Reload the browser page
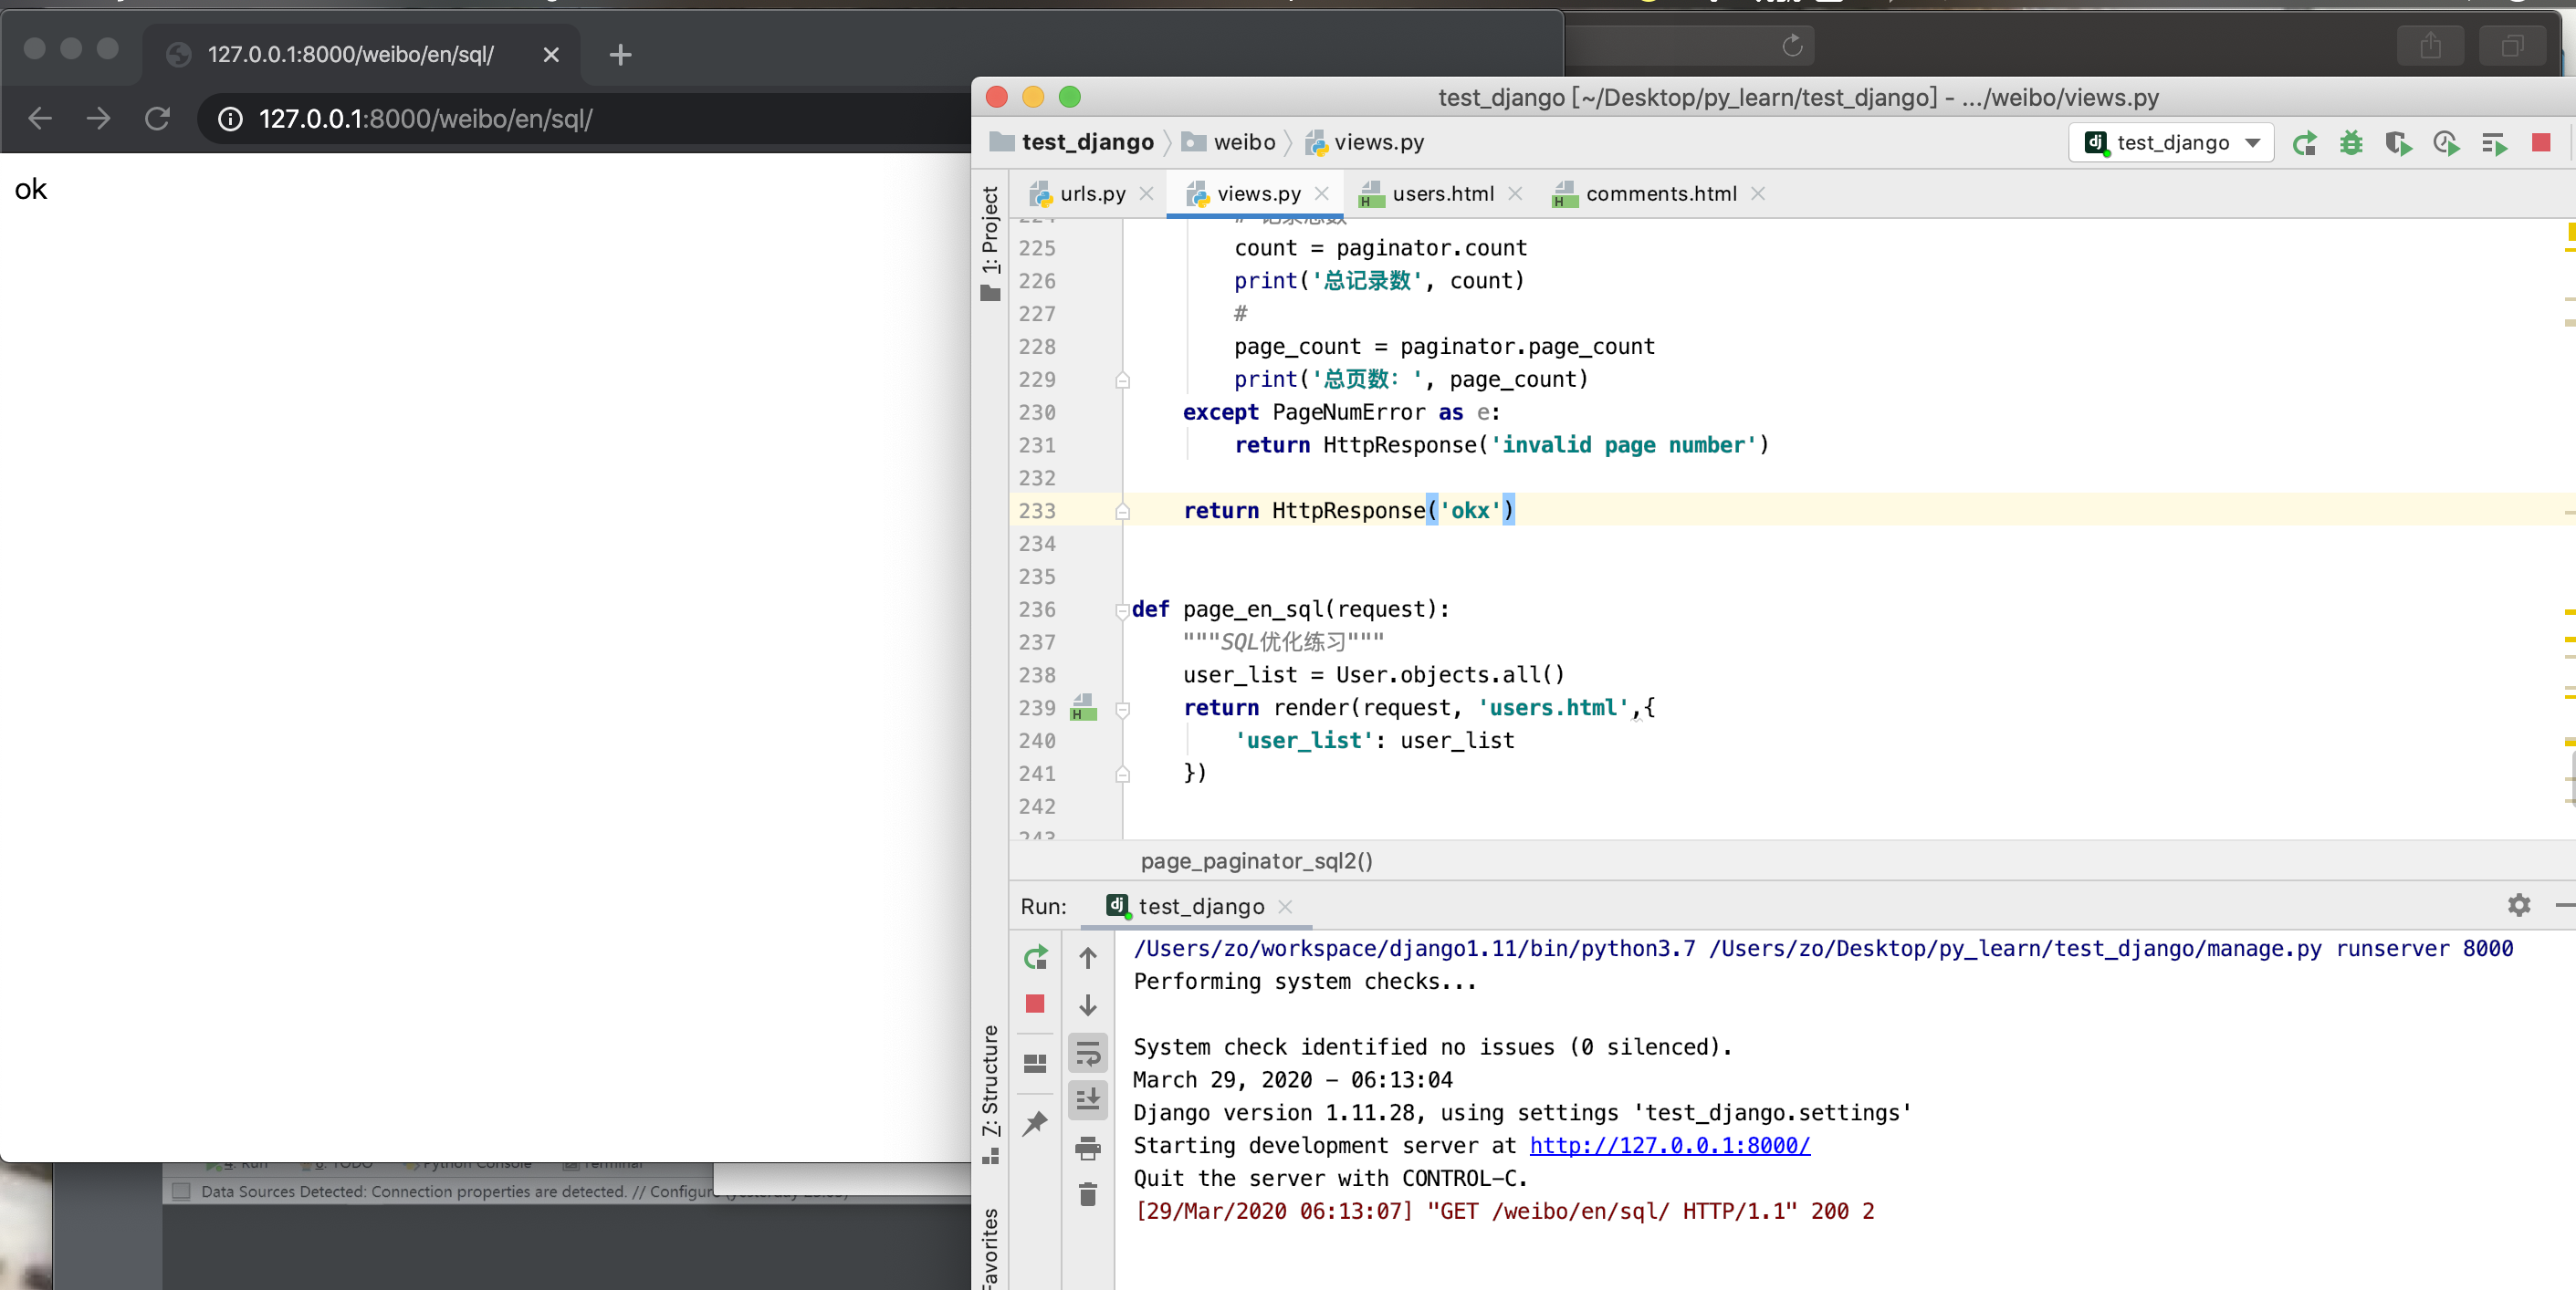The width and height of the screenshot is (2576, 1290). [x=157, y=119]
